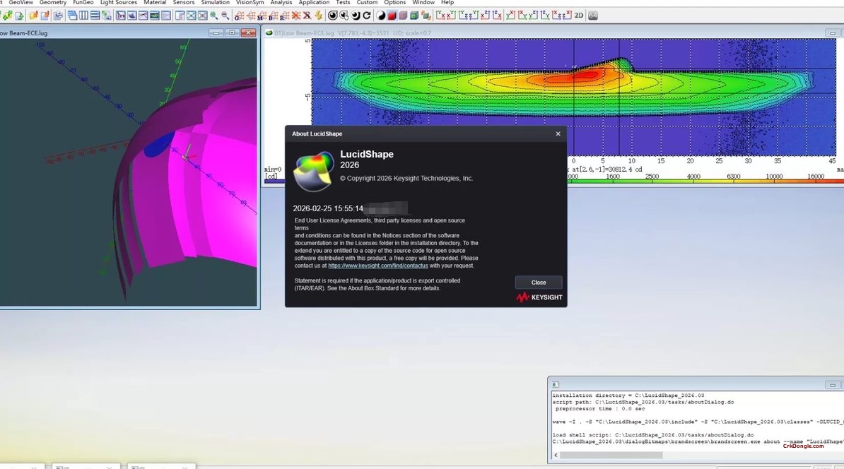Click the build date 2026-02-25 15:55:14 text
This screenshot has width=844, height=469.
click(328, 208)
